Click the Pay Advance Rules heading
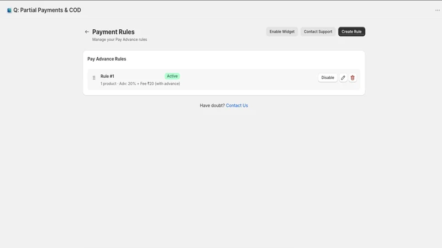Image resolution: width=442 pixels, height=248 pixels. (107, 59)
